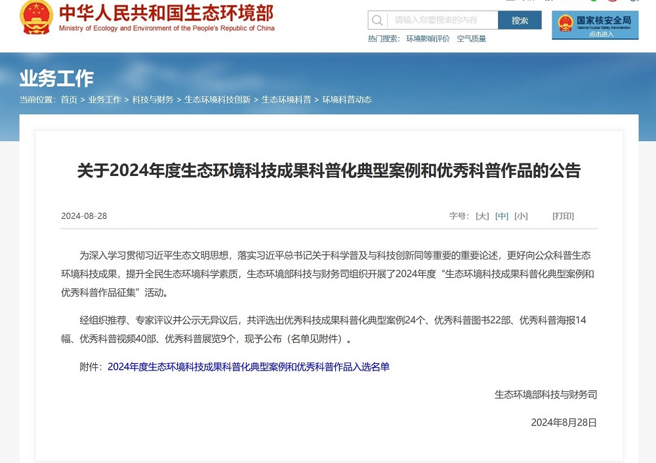Focus the search input field

point(441,20)
